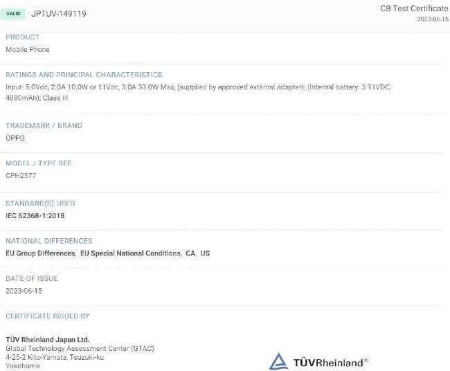Open the IEC 62368-1:2018 standard entry
This screenshot has height=371, width=450.
35,215
